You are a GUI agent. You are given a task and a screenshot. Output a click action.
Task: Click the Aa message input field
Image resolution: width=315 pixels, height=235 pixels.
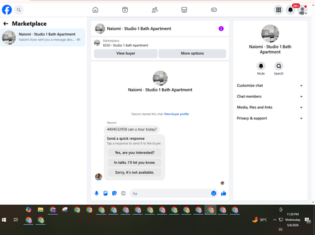click(x=170, y=193)
